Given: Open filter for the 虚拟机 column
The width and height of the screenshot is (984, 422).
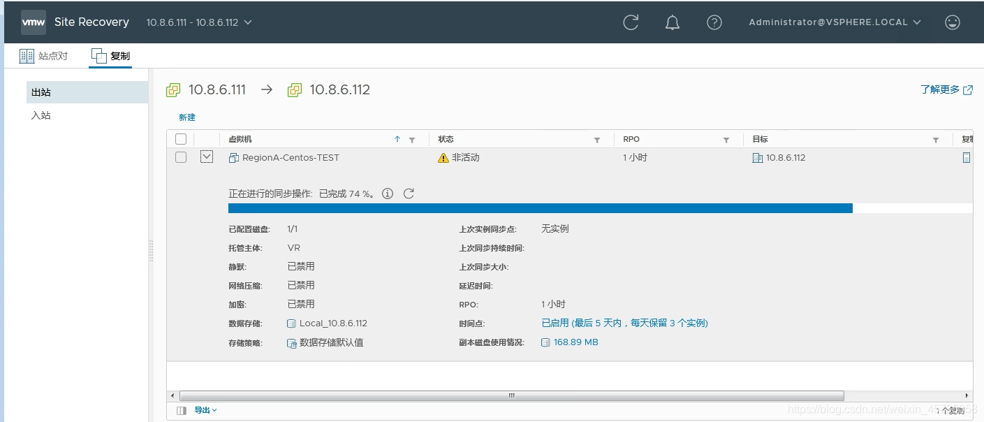Looking at the screenshot, I should point(412,140).
